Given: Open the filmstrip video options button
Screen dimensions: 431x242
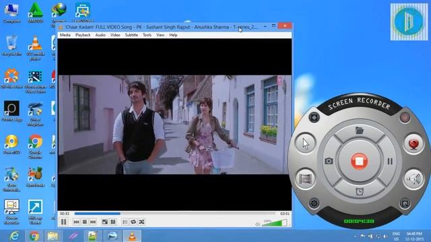Looking at the screenshot, I should click(305, 179).
